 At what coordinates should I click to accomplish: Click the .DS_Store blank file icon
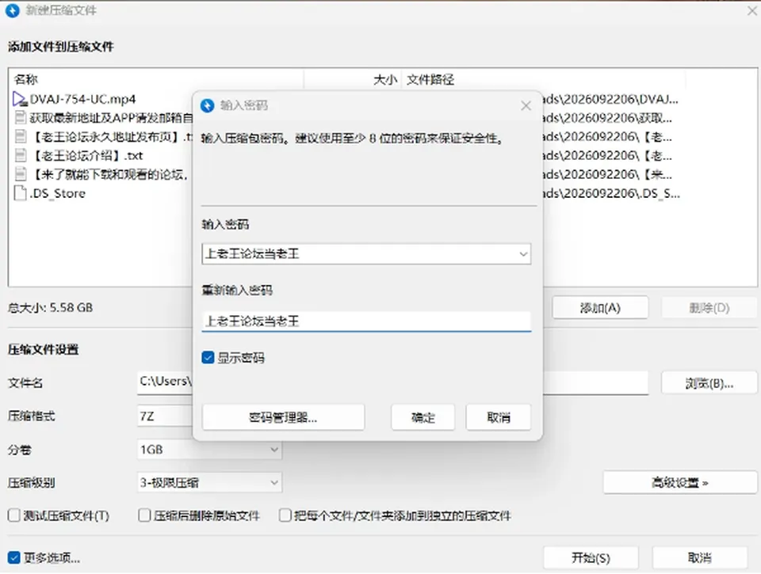21,193
